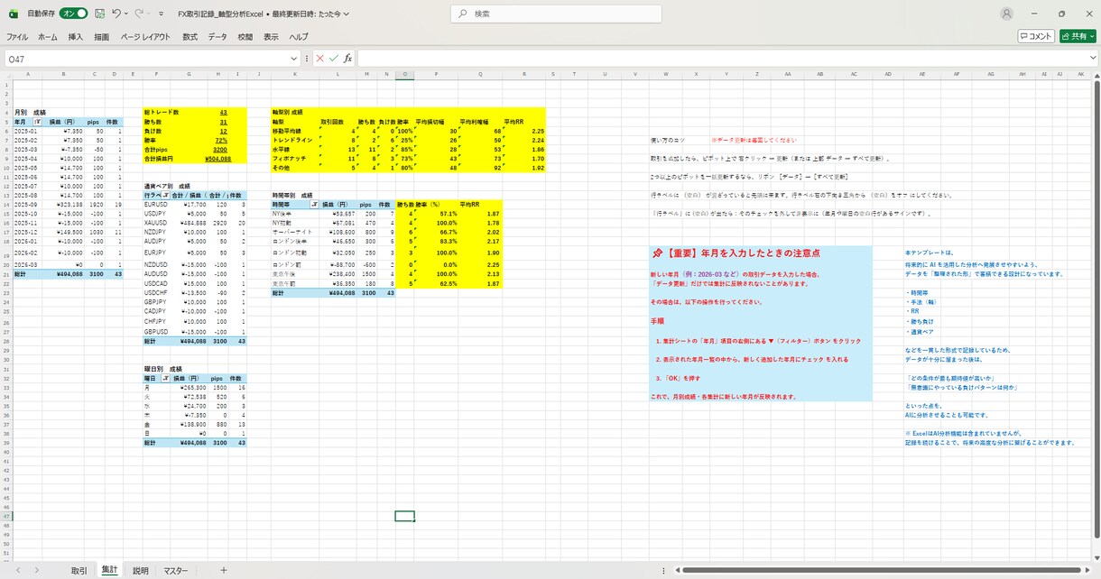Open the ヘルプ ribbon tab
Image resolution: width=1101 pixels, height=579 pixels.
pyautogui.click(x=299, y=37)
